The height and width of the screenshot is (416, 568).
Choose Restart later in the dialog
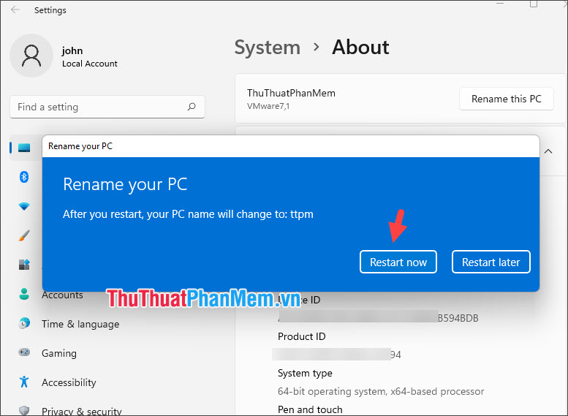click(x=491, y=262)
